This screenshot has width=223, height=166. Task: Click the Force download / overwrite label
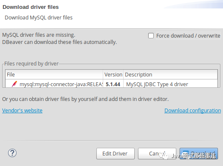tap(188, 36)
